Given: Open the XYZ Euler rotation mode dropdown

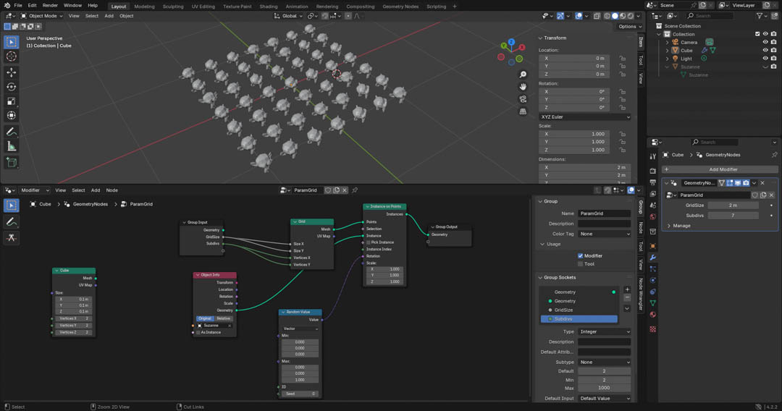Looking at the screenshot, I should click(x=584, y=116).
